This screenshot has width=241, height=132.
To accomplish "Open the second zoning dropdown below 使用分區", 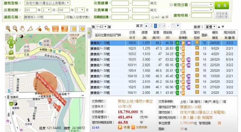I will tap(202, 10).
